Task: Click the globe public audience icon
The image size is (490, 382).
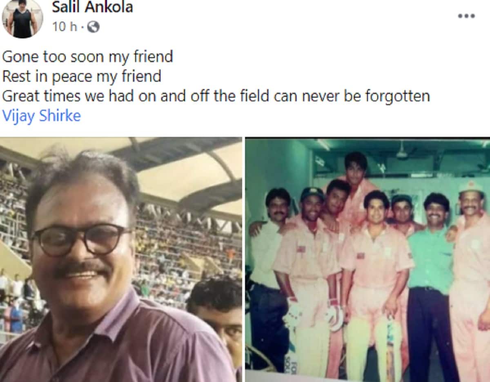Action: 93,27
